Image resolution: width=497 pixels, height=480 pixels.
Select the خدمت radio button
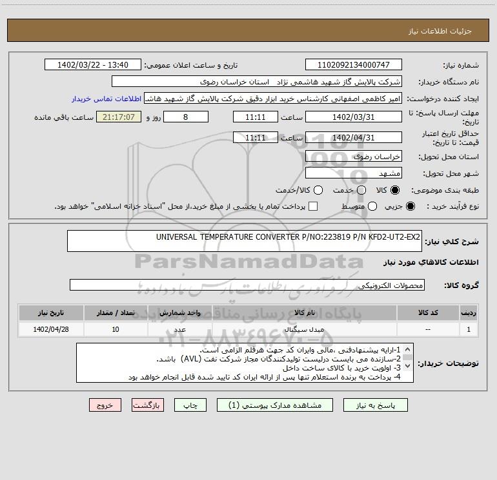click(361, 190)
